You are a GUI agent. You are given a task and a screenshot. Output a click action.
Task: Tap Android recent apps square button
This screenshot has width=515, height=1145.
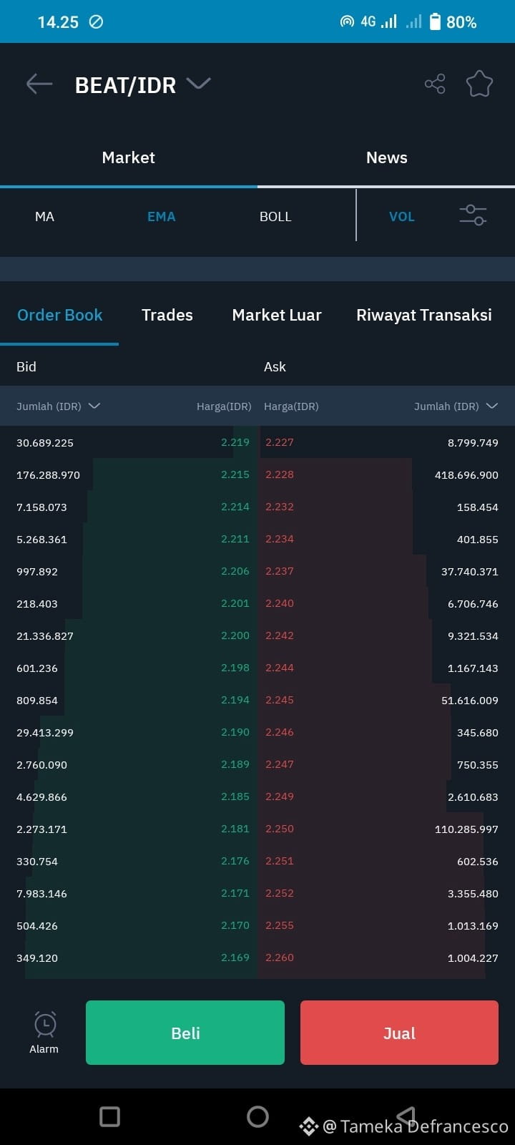109,1116
